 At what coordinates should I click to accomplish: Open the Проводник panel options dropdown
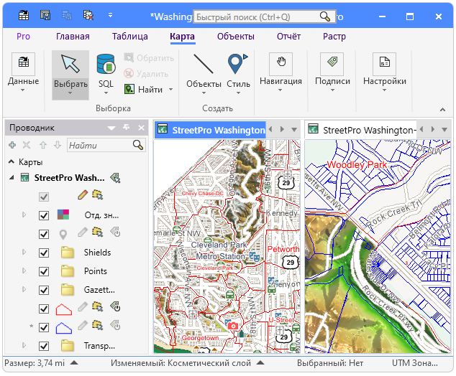pyautogui.click(x=111, y=128)
